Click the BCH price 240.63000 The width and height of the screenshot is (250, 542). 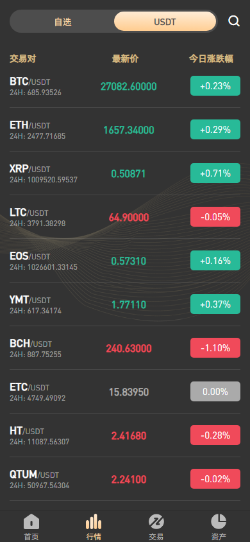point(129,349)
